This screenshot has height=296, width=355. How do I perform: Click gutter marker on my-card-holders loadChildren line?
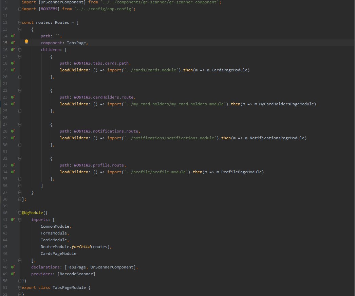click(13, 104)
